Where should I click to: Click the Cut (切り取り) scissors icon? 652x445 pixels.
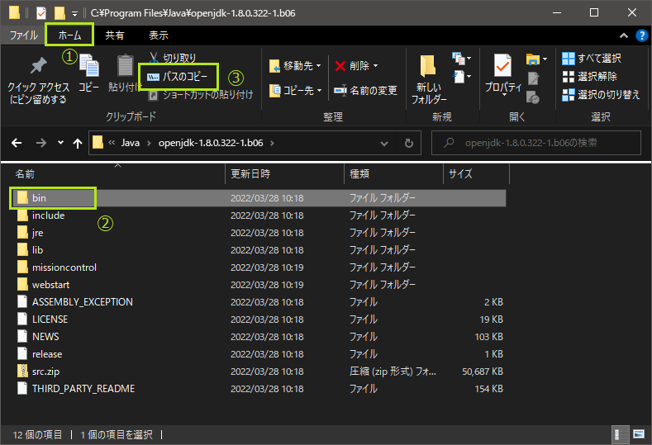point(153,58)
